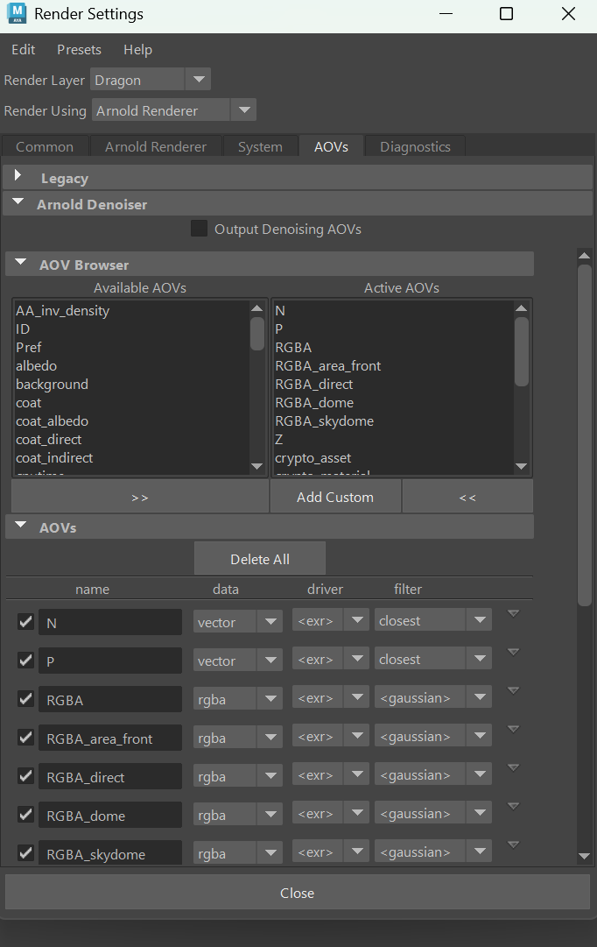Screen dimensions: 597x947
Task: Open the RGBA_dome row options arrow
Action: (x=513, y=807)
